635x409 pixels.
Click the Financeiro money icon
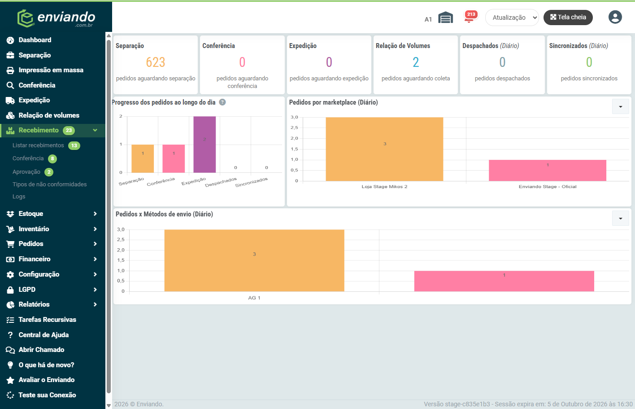[x=10, y=259]
